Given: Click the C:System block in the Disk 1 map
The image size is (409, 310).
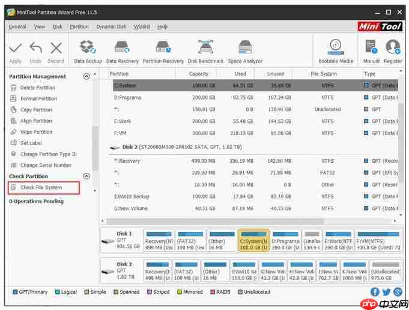Looking at the screenshot, I should click(253, 240).
